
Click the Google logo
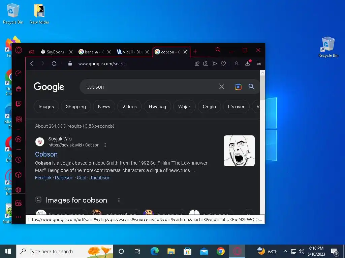49,87
